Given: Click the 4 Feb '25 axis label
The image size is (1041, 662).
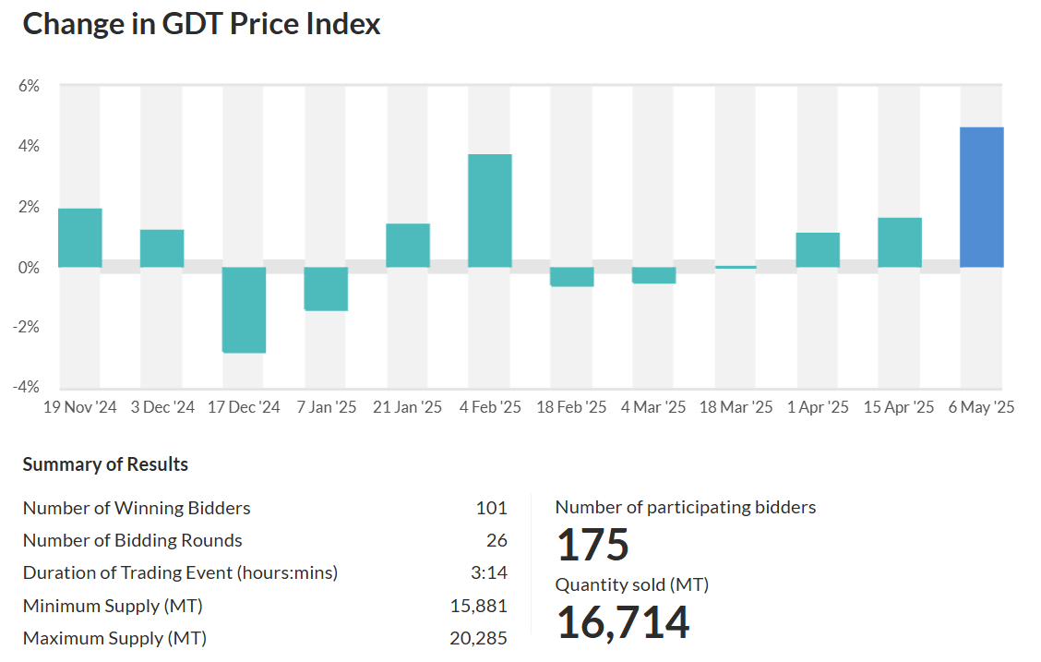Looking at the screenshot, I should pyautogui.click(x=490, y=407).
